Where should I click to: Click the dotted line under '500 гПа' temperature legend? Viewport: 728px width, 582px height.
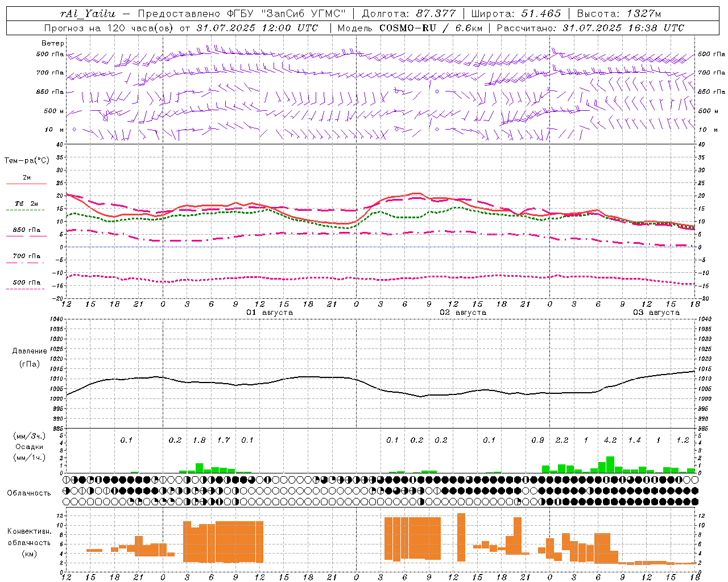(25, 289)
